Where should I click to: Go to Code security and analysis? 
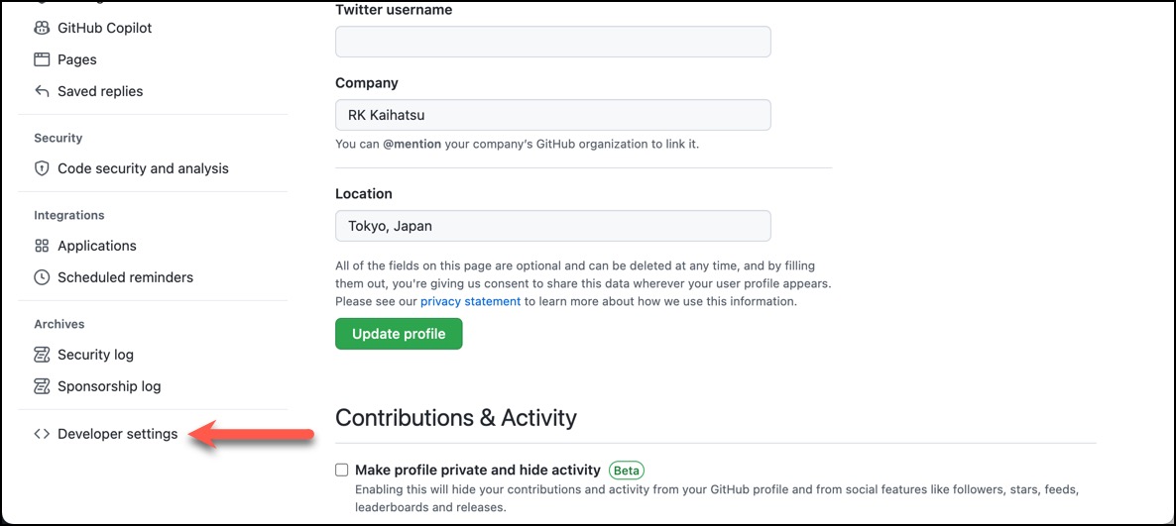131,168
